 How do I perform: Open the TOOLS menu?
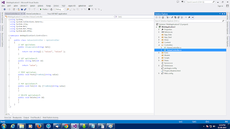pyautogui.click(x=56, y=6)
